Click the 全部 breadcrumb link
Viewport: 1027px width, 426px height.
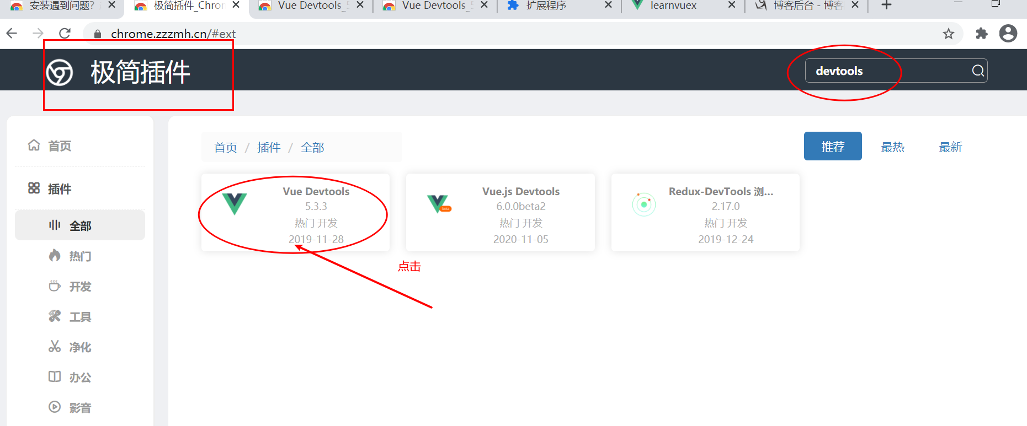coord(312,147)
